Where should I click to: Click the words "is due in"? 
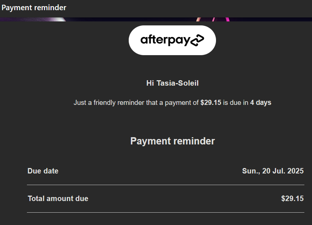[x=235, y=102]
